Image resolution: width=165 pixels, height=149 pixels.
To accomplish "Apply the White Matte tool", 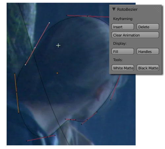I will tap(123, 68).
